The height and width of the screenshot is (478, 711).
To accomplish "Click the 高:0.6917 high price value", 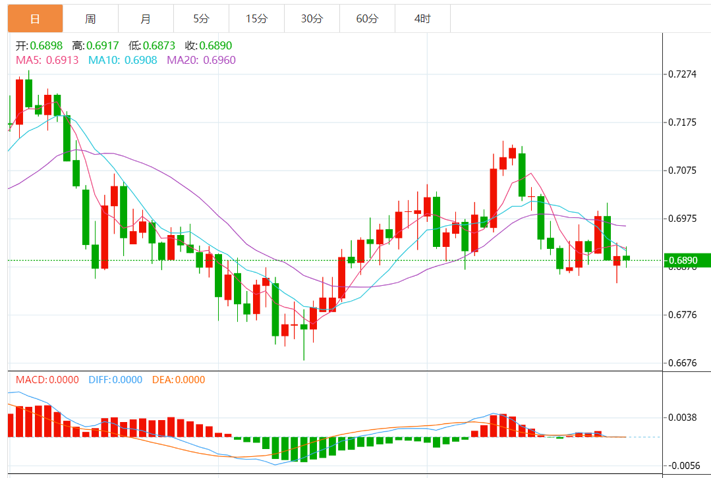I will coord(96,46).
